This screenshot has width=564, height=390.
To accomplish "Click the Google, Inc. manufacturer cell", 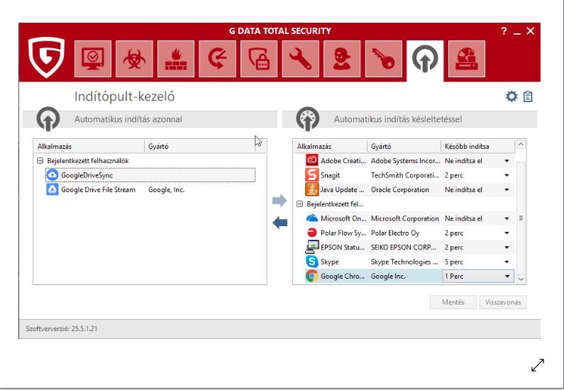I will tap(166, 190).
